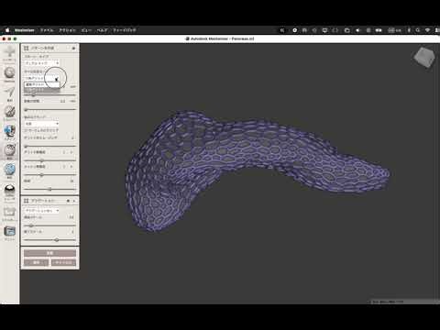The height and width of the screenshot is (330, 440).
Task: Click the wide Accept button at panel bottom
Action: [49, 253]
